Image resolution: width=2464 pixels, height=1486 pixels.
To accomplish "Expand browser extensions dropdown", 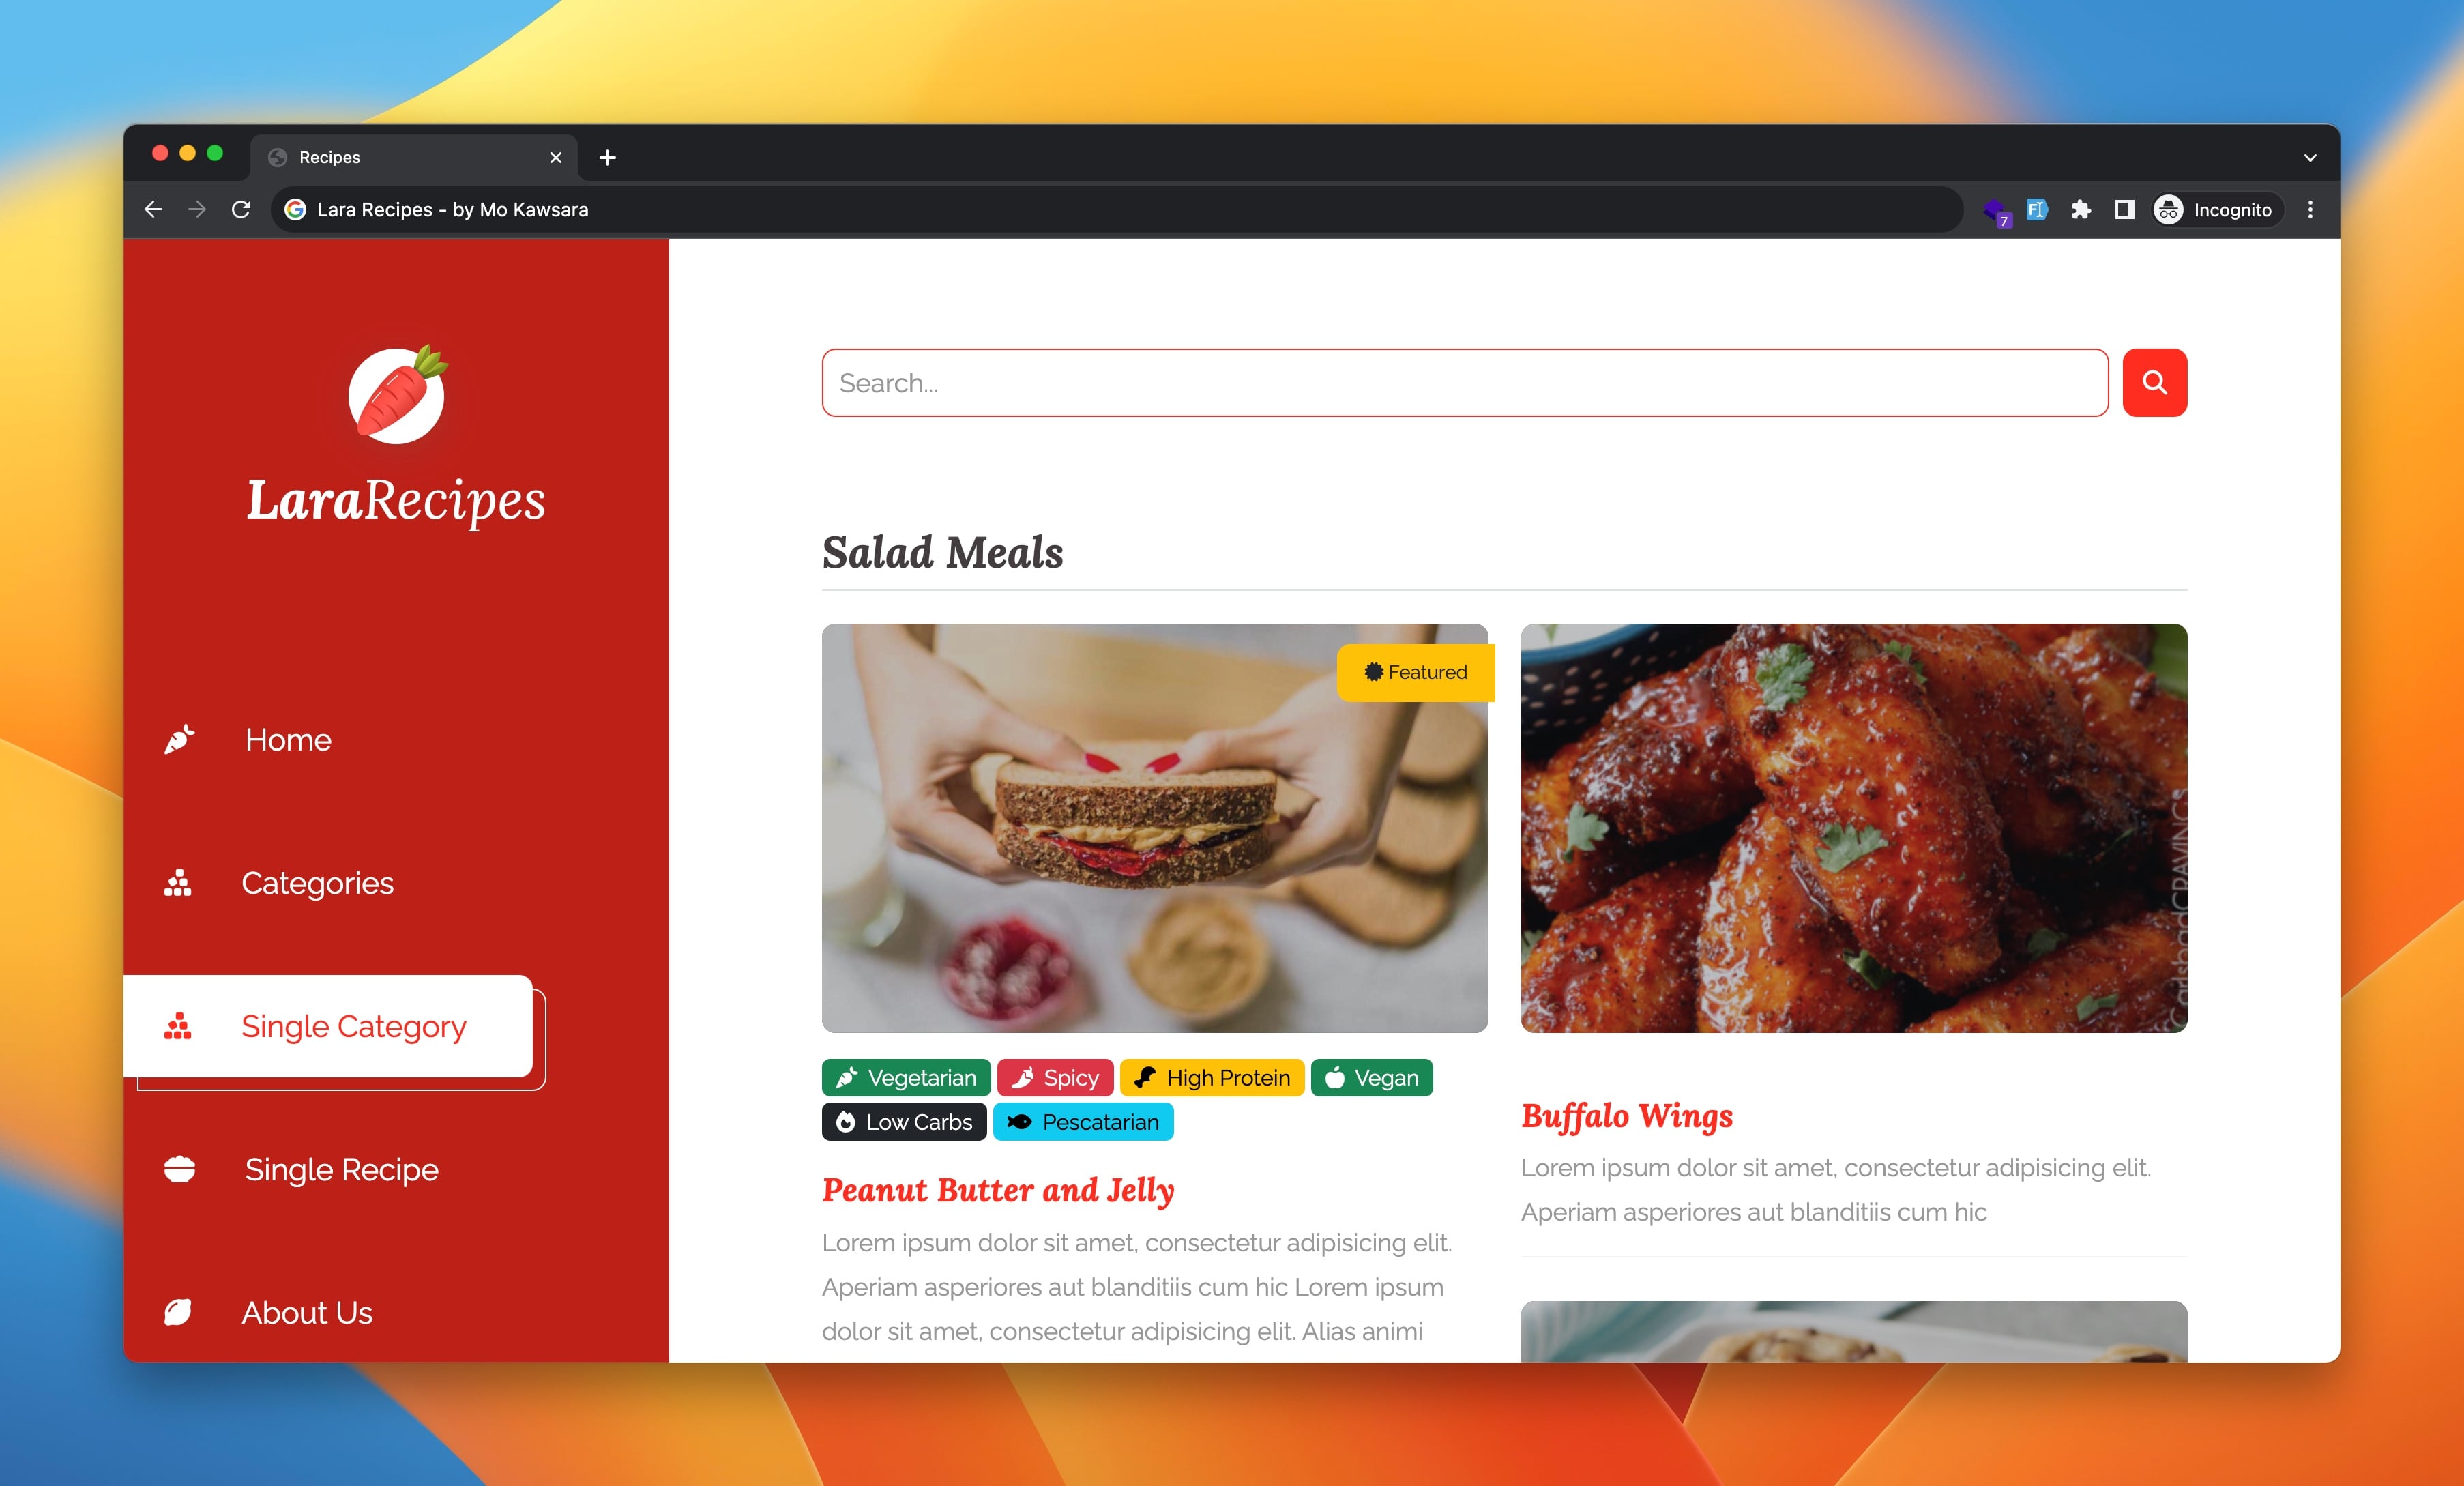I will pos(2084,209).
